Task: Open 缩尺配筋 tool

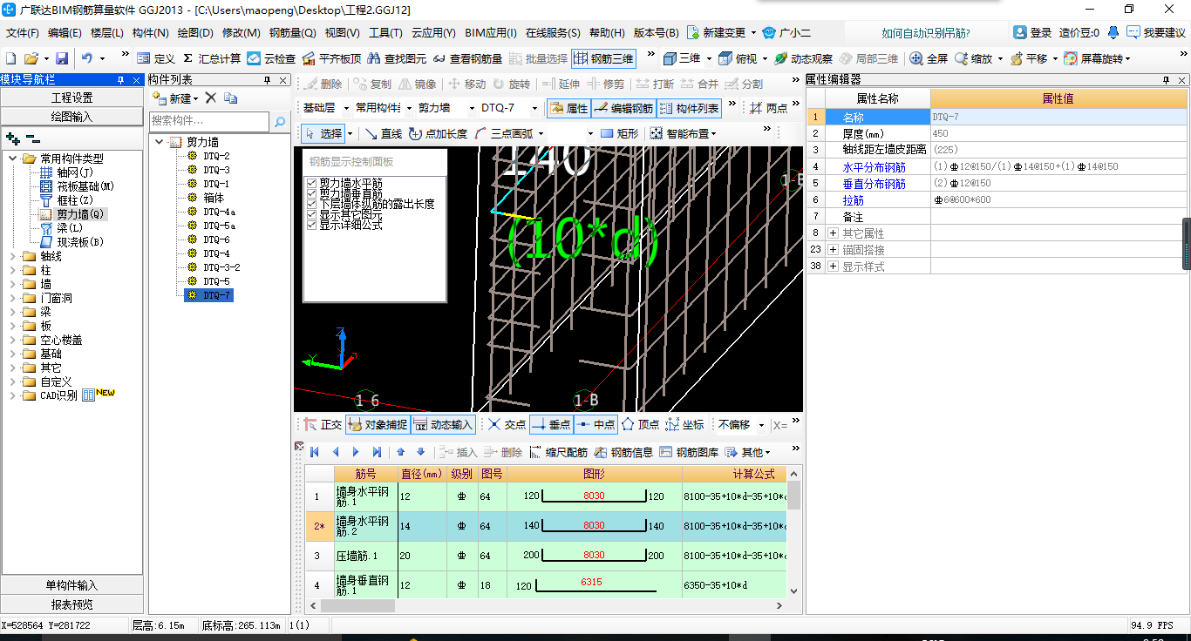Action: [558, 452]
